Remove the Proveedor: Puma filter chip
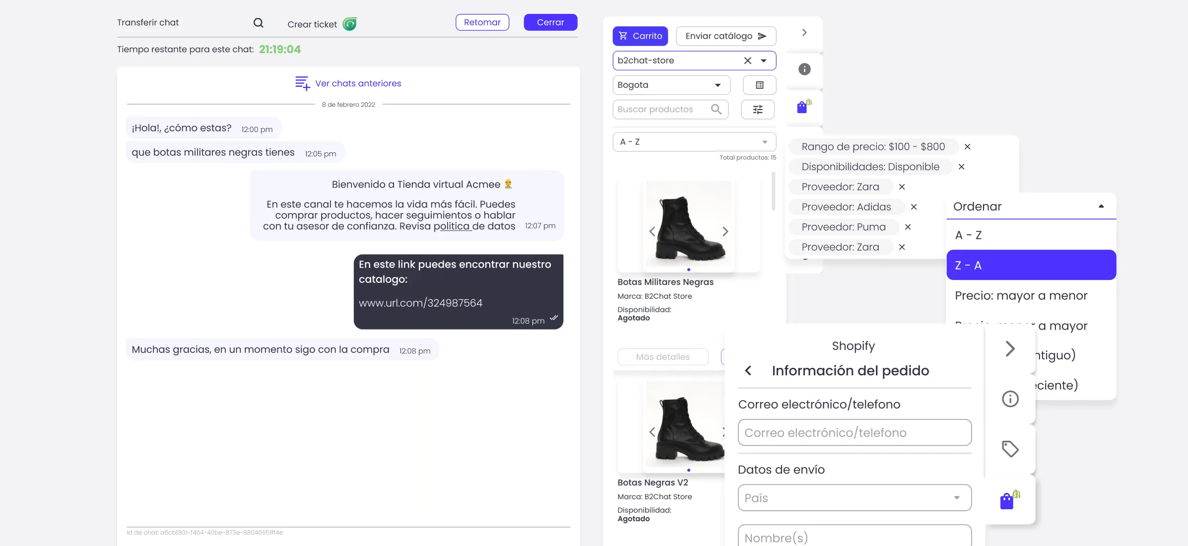The height and width of the screenshot is (546, 1188). click(909, 227)
